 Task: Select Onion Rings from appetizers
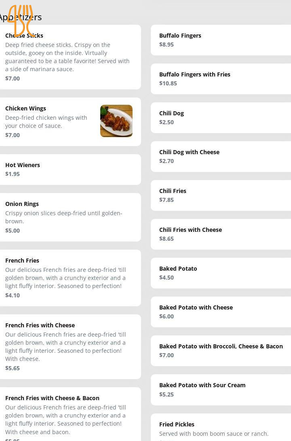pos(70,217)
